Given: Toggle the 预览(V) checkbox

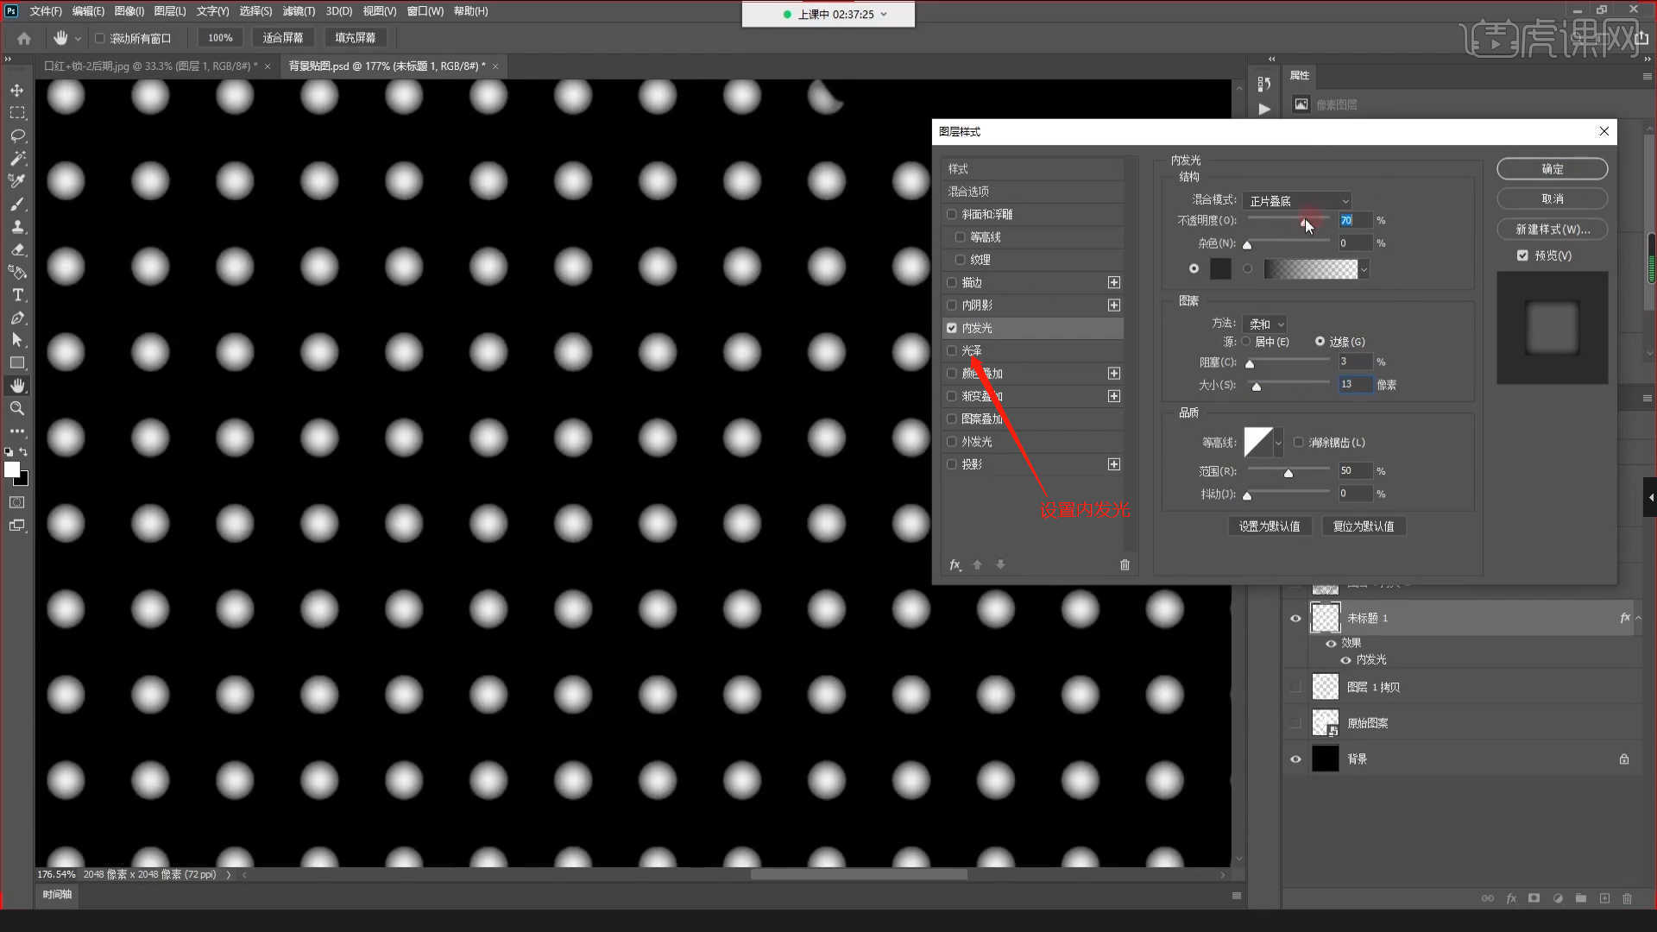Looking at the screenshot, I should [x=1522, y=255].
